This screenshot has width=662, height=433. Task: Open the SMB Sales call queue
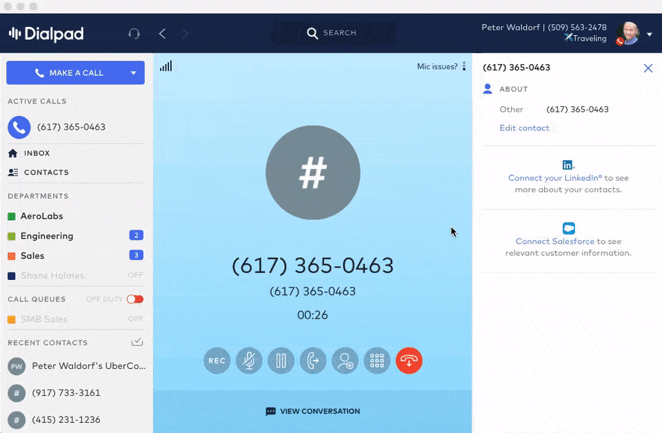[x=44, y=319]
